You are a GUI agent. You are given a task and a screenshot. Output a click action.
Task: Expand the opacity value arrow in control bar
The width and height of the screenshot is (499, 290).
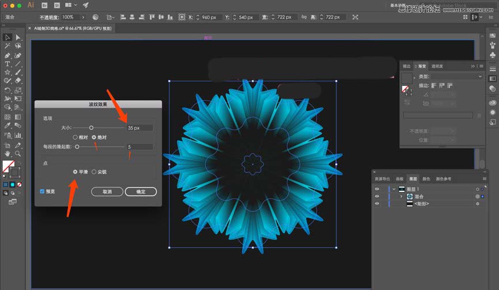coord(83,17)
